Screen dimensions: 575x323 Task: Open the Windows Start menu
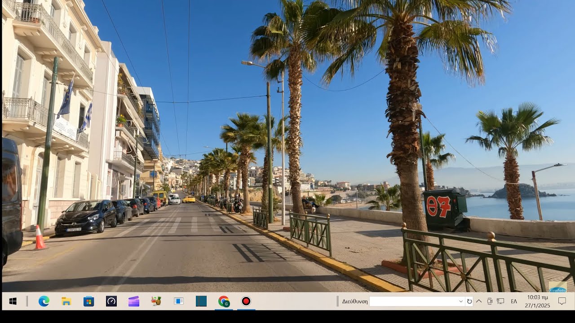click(13, 301)
